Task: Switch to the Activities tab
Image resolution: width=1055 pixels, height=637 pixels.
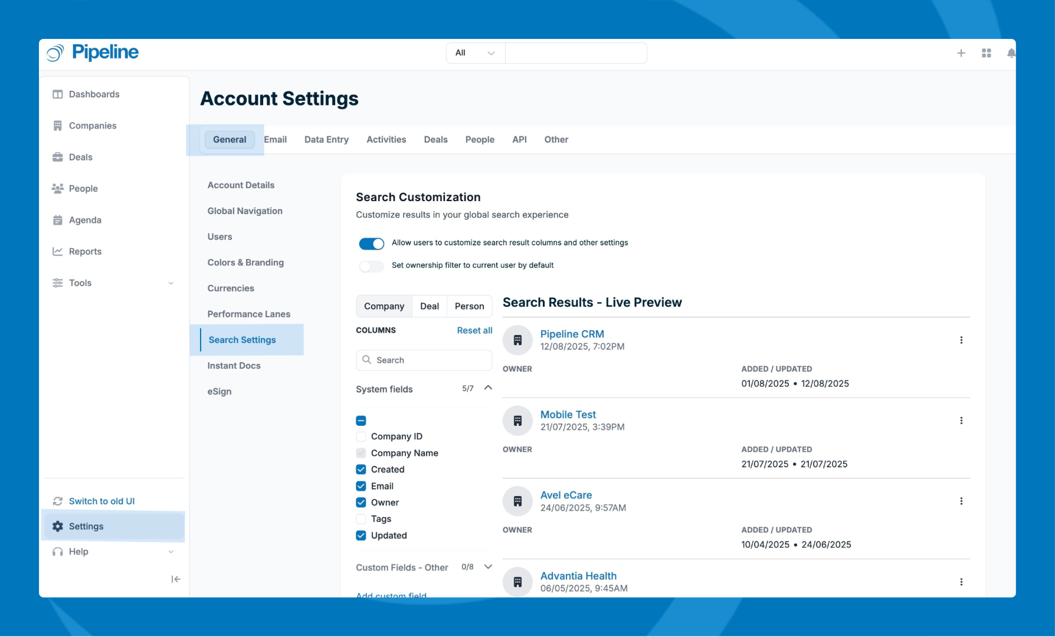Action: pos(386,140)
